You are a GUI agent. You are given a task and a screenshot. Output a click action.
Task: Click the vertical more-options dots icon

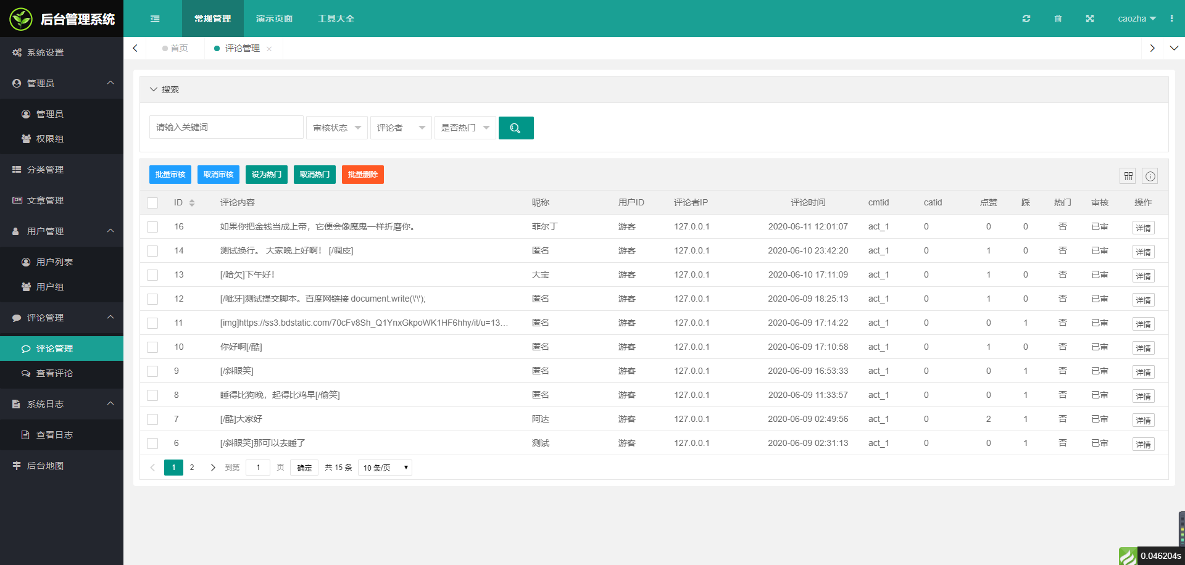(1171, 19)
